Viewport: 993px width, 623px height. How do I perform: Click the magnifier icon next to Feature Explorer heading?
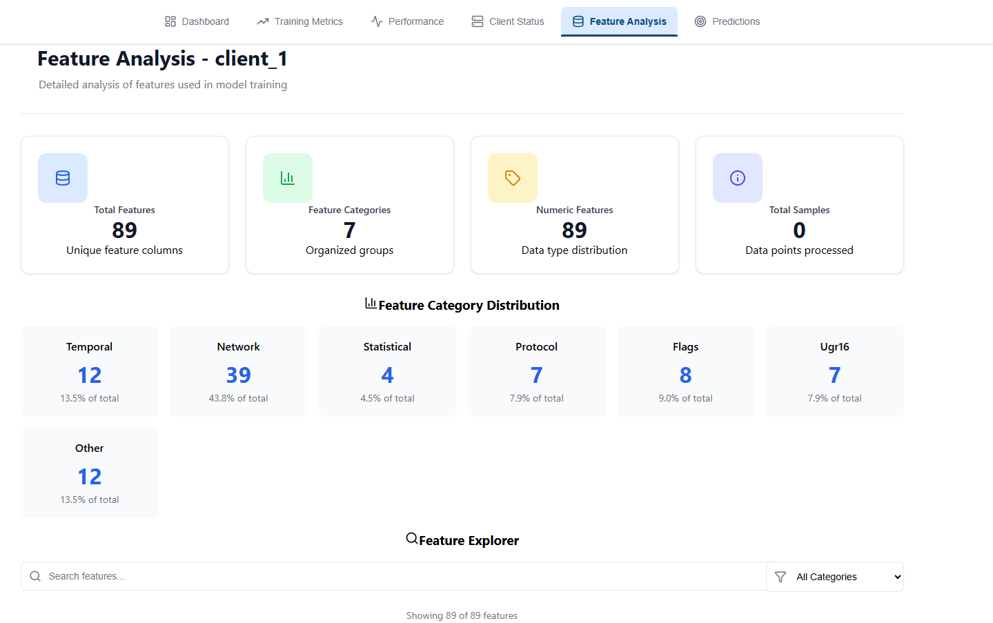[412, 538]
